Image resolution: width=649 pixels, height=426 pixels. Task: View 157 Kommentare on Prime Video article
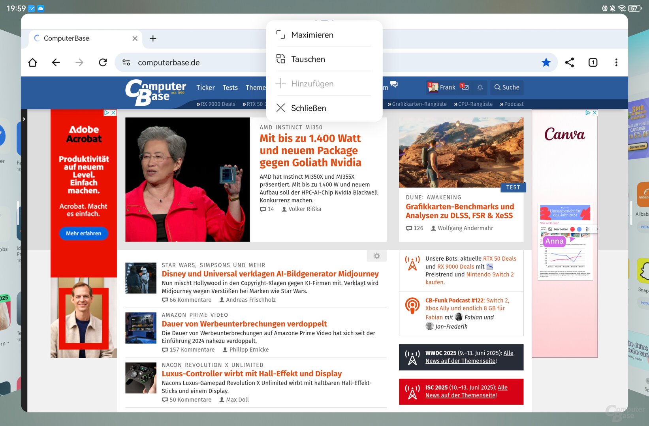188,350
